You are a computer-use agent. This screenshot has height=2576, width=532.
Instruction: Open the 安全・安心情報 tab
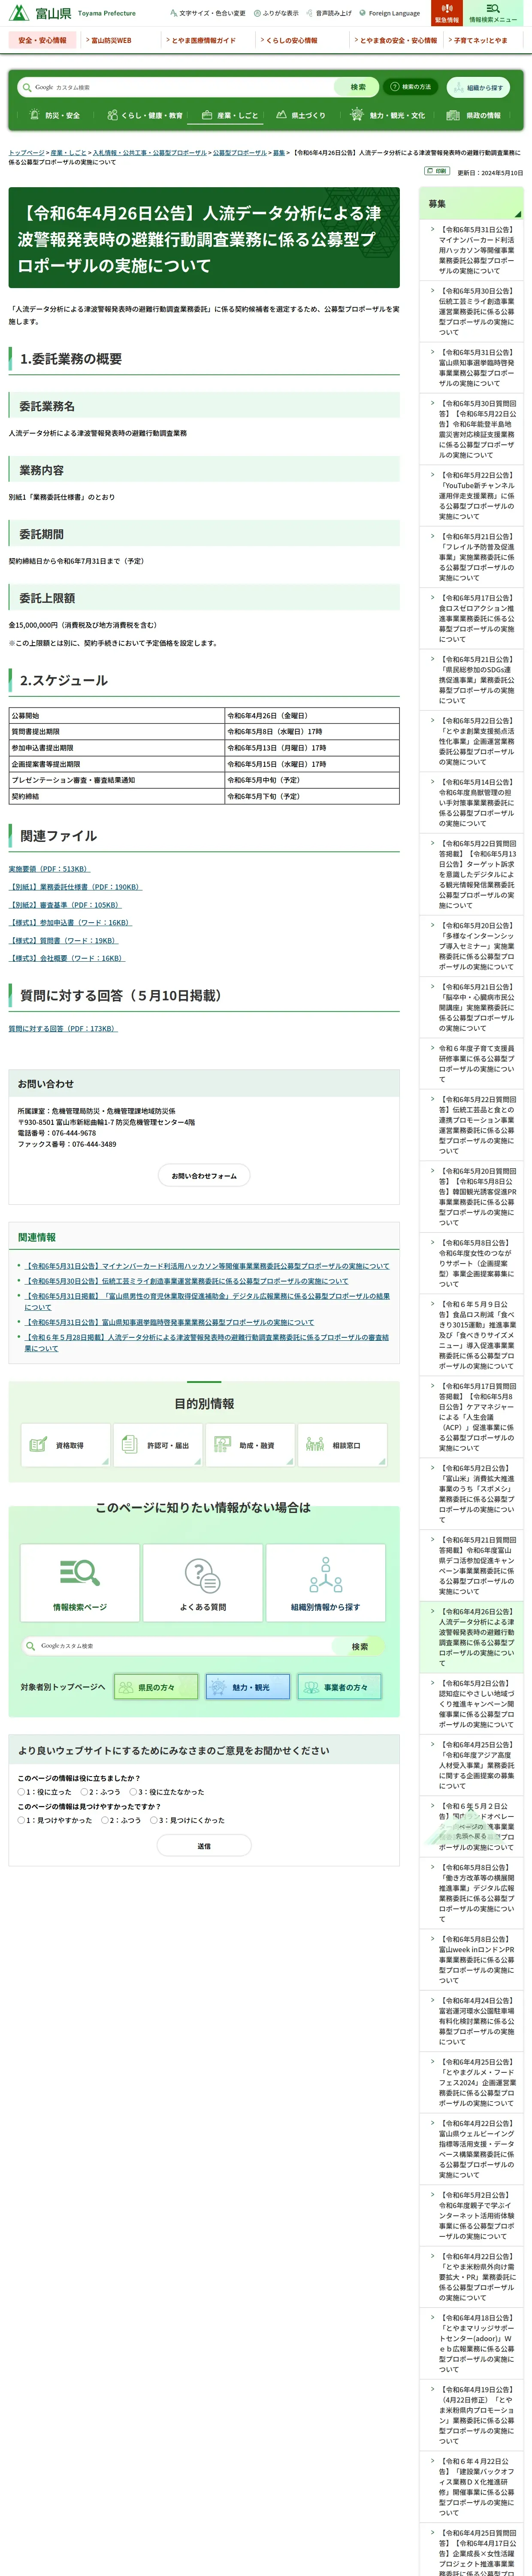[x=42, y=40]
